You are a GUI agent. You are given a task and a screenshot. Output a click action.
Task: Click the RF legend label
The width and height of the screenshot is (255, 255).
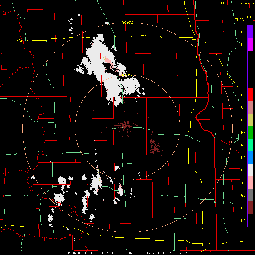point(243,32)
